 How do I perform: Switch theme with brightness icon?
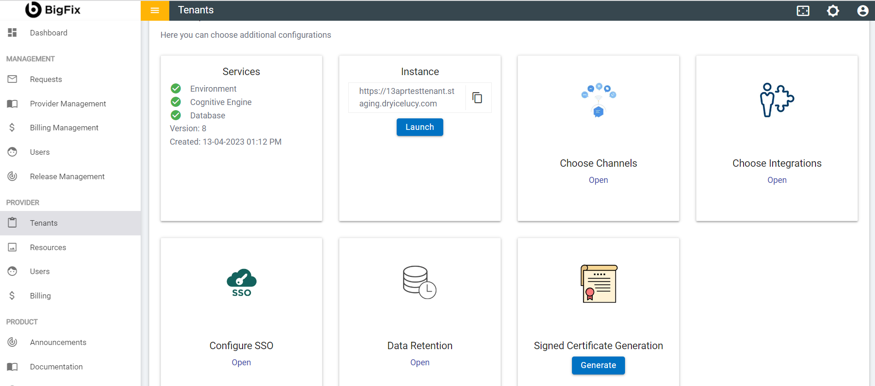pos(833,11)
